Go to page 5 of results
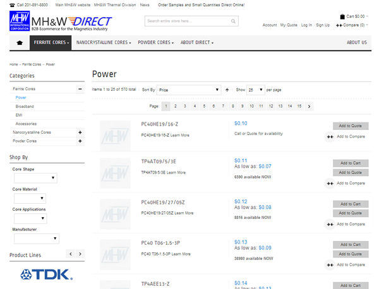The image size is (379, 289). click(x=204, y=106)
